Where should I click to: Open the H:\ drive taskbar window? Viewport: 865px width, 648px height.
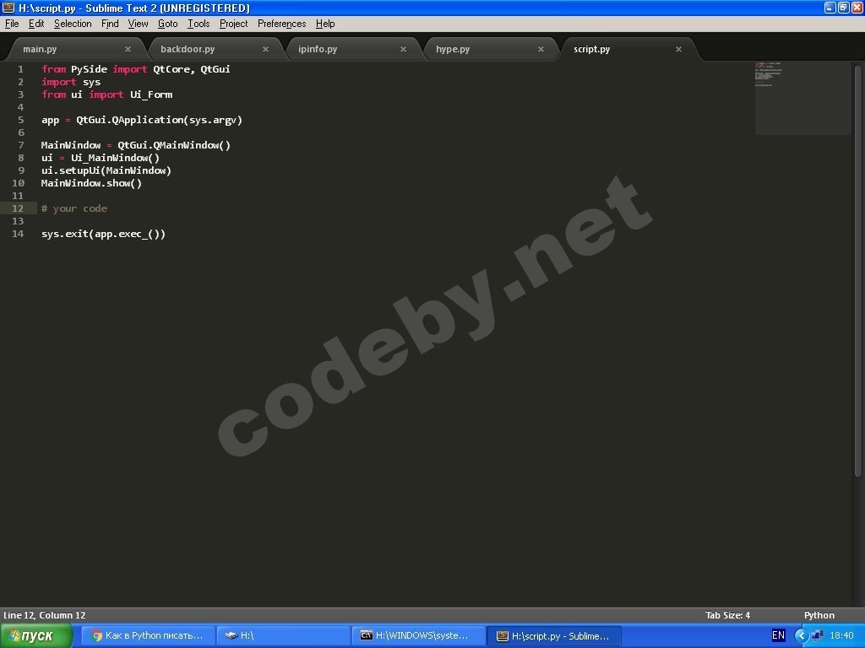(283, 636)
